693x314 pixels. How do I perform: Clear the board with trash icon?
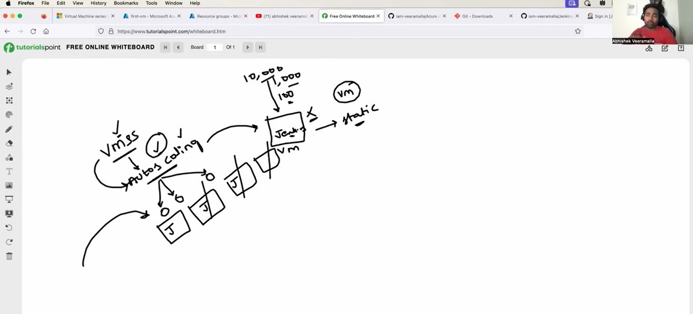pos(9,256)
